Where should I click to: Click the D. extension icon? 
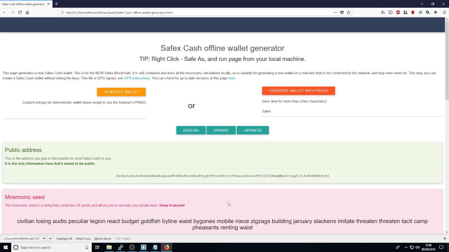click(x=428, y=12)
